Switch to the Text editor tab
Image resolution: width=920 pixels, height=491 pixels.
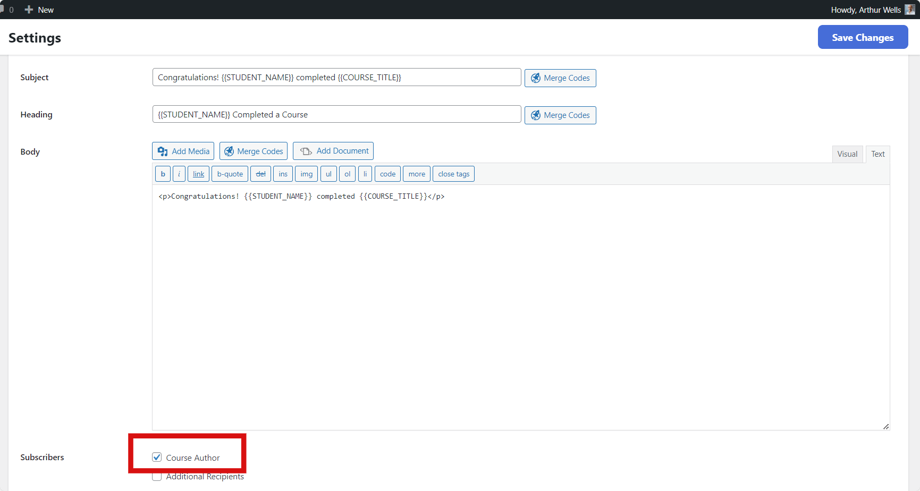pyautogui.click(x=877, y=154)
